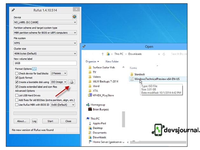200x150 pixels.
Task: Click the language globe icon in Rufus
Action: click(x=74, y=17)
